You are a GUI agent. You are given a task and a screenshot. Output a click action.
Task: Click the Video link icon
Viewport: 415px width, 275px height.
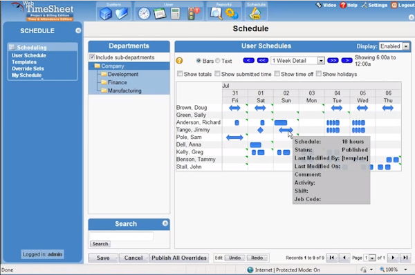[x=319, y=5]
